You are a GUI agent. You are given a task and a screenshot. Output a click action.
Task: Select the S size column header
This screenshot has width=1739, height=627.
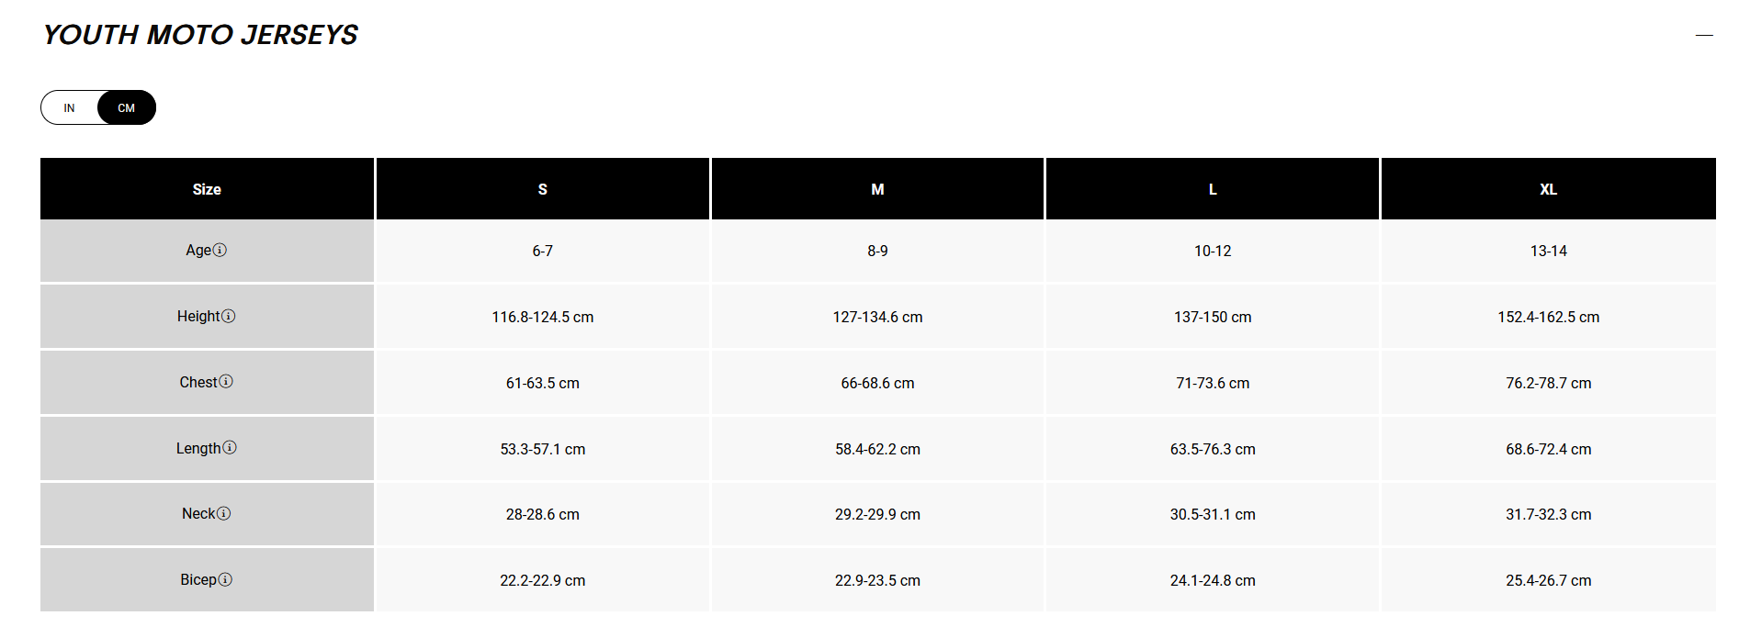543,189
